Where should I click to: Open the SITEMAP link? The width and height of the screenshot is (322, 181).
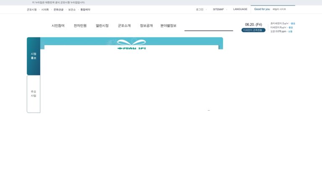click(x=218, y=9)
